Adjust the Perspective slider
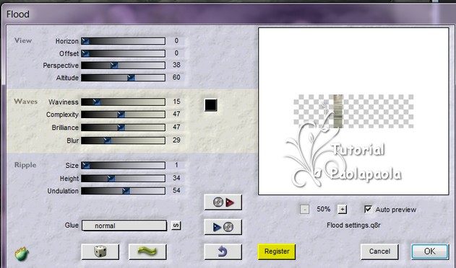 pos(124,66)
